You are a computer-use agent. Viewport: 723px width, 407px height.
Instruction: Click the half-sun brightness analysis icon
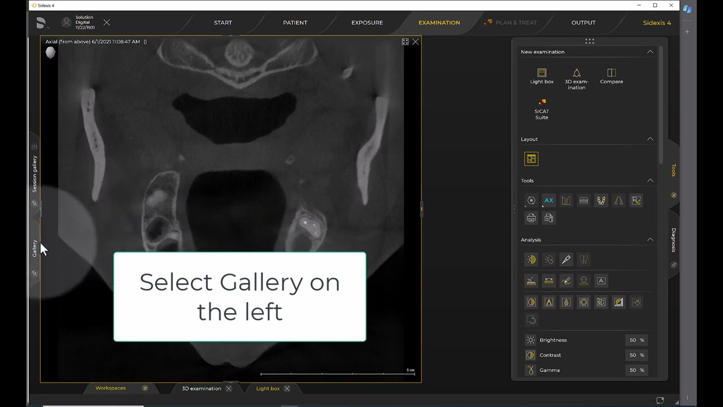click(x=531, y=259)
